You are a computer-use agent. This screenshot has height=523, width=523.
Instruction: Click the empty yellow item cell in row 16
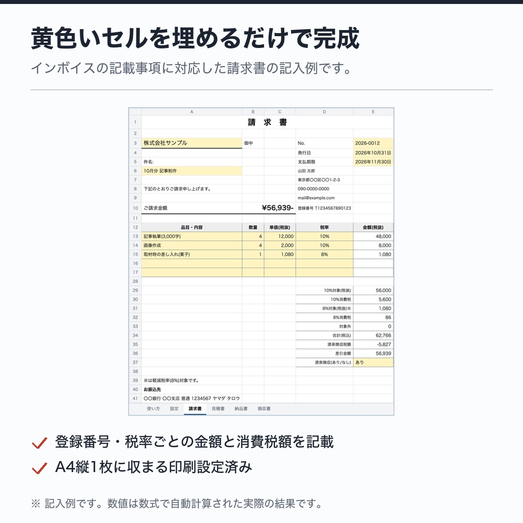[192, 263]
